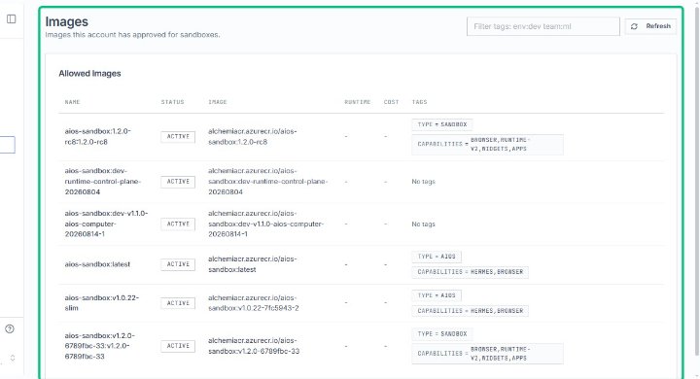Select the dev-v1.1.0-aios-computer image name
This screenshot has width=700, height=379.
pyautogui.click(x=106, y=224)
